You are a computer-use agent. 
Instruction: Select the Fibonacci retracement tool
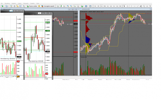point(144,6)
